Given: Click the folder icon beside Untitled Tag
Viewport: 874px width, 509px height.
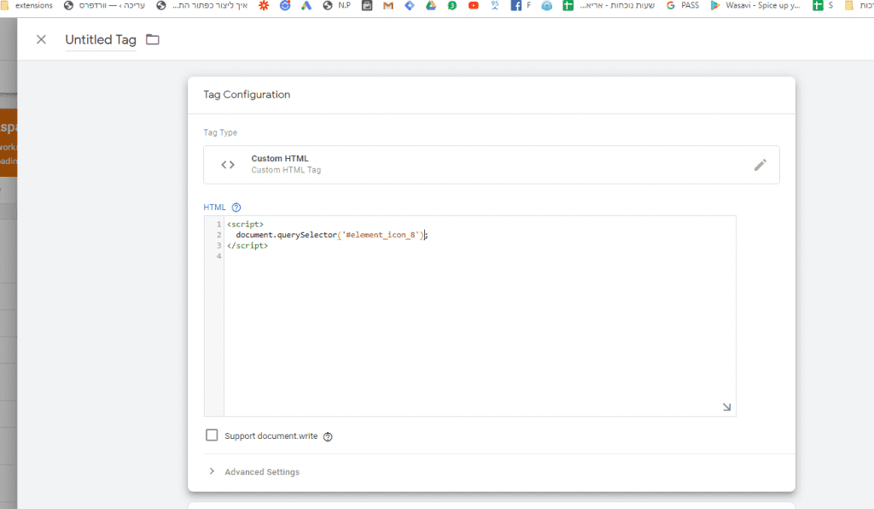Looking at the screenshot, I should point(153,40).
